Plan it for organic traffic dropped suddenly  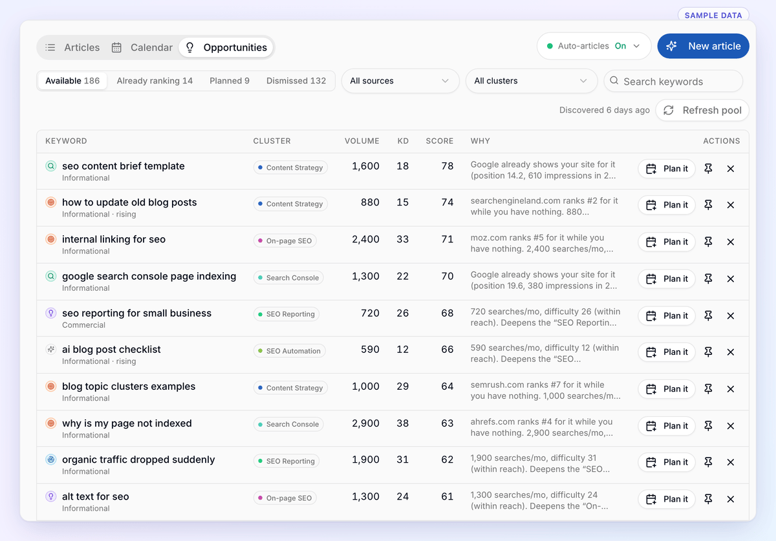667,462
